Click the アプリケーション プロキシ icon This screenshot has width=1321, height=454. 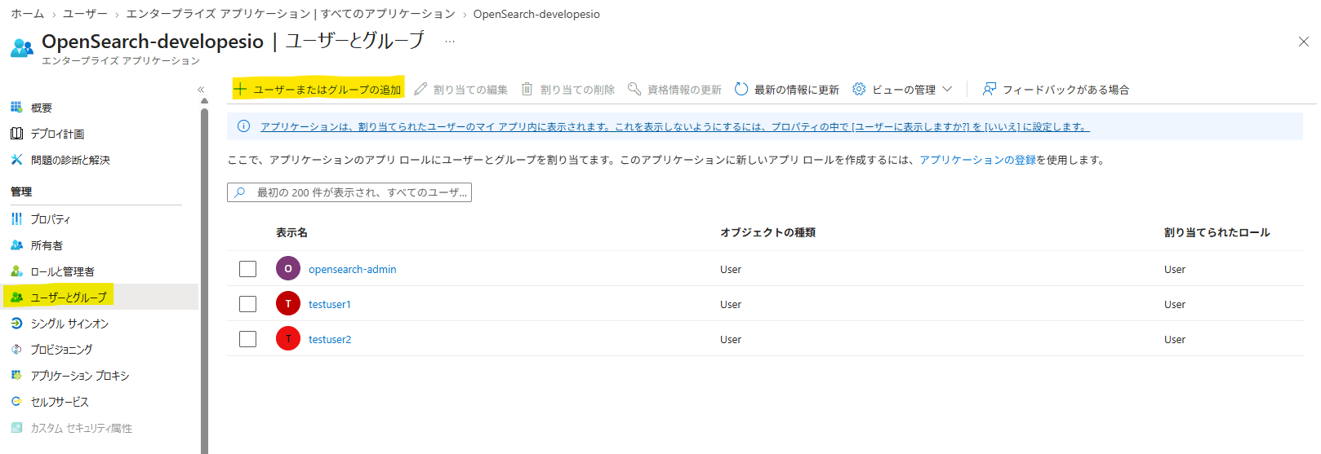[x=16, y=375]
